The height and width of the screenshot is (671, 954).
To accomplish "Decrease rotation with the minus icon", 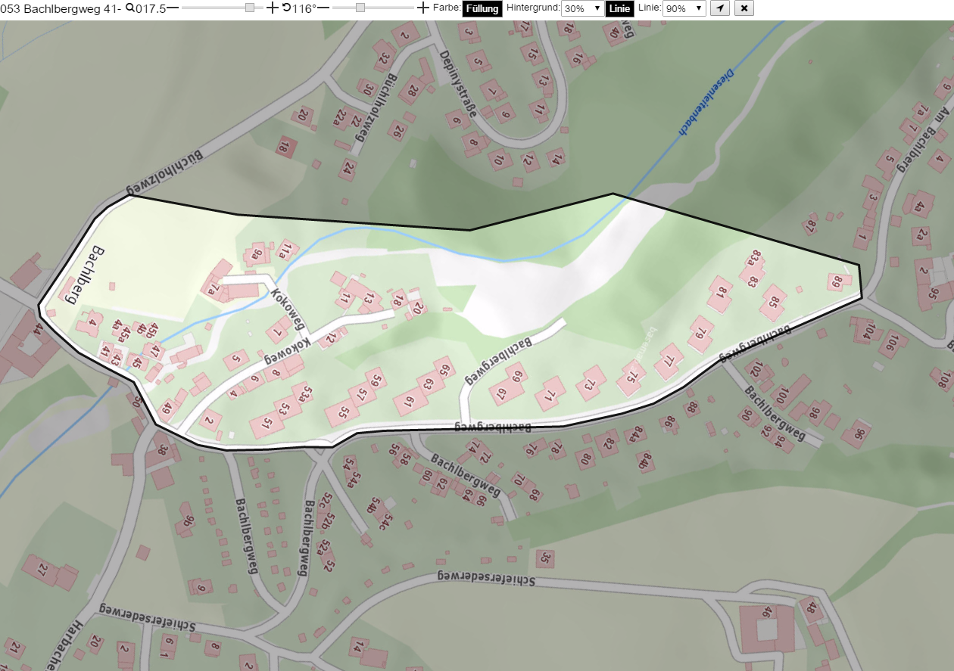I will [x=323, y=8].
